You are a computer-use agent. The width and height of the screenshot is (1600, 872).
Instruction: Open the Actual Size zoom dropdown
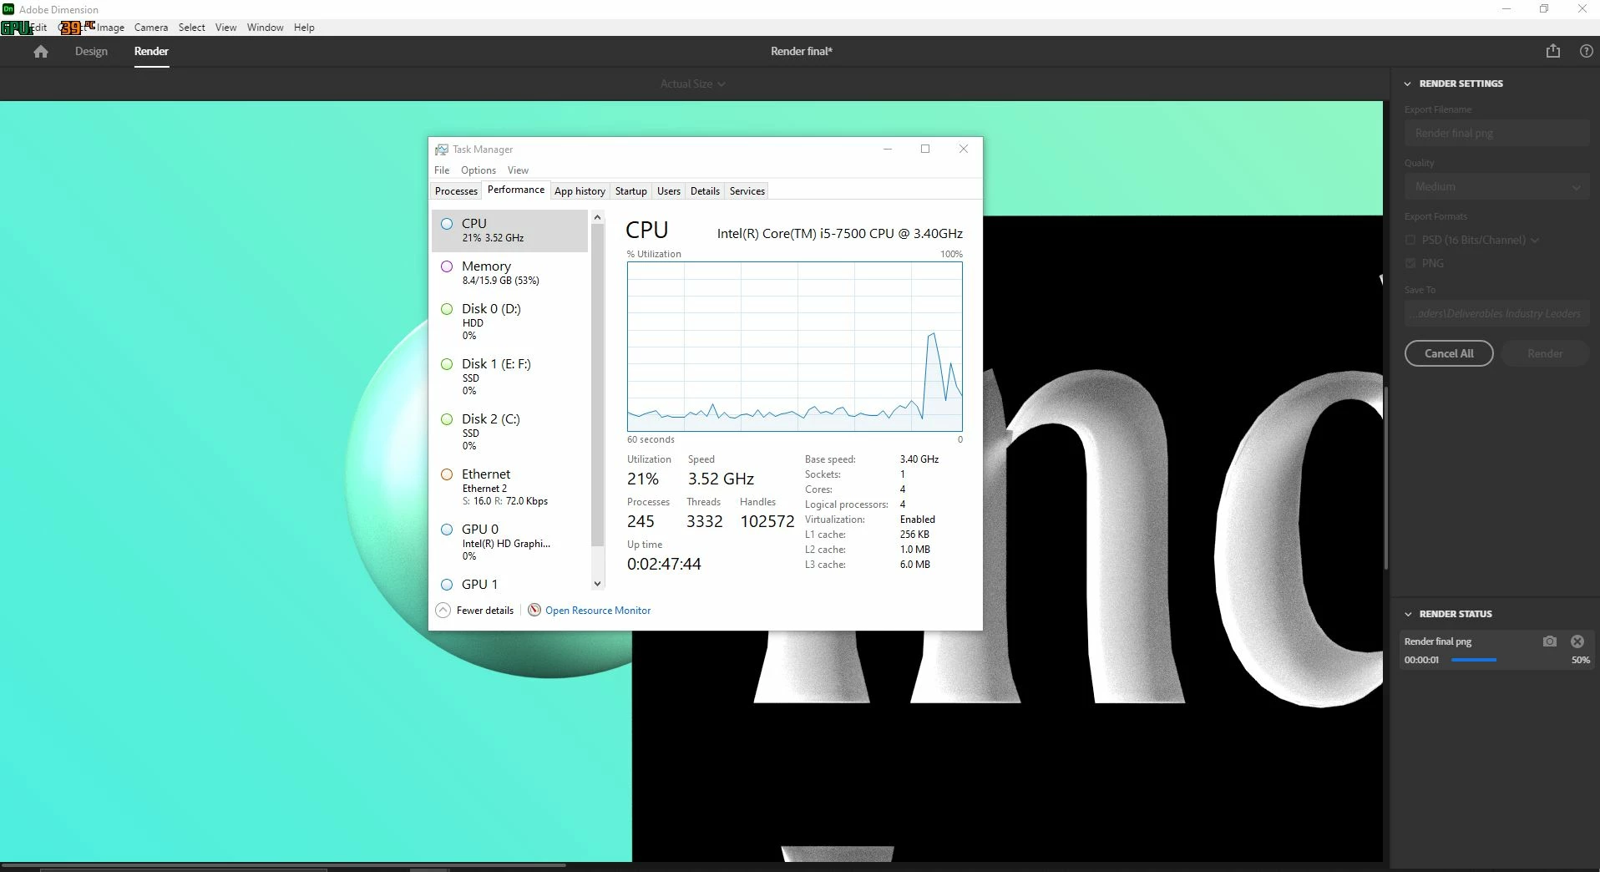(x=692, y=84)
